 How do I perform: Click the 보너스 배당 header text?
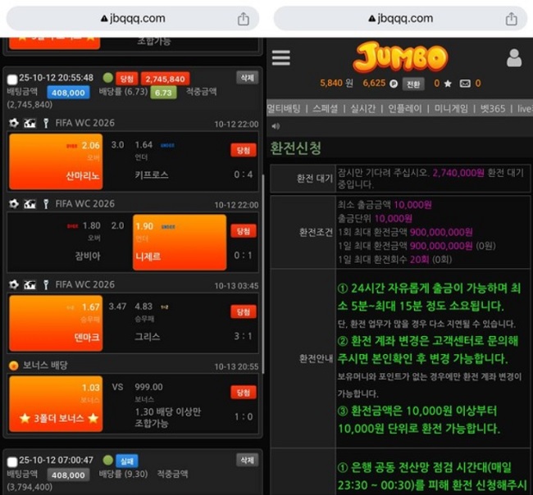[x=45, y=366]
